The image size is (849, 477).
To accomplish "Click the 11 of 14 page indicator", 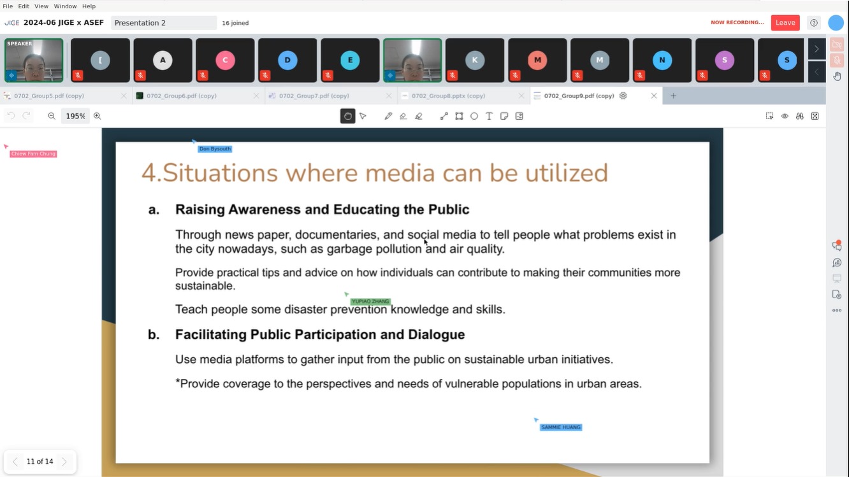I will [40, 462].
